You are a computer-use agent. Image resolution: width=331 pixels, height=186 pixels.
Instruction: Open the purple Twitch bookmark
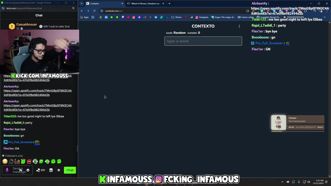click(123, 17)
